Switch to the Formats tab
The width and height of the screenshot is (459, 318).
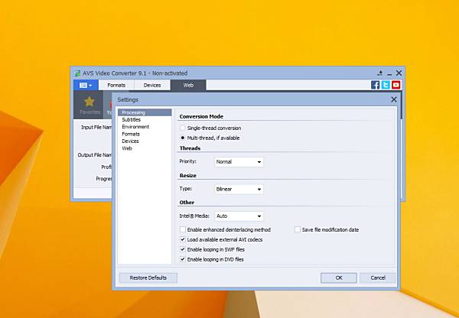116,85
